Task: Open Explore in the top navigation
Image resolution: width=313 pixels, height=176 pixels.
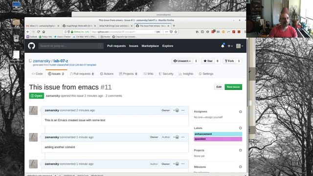Action: (x=168, y=46)
